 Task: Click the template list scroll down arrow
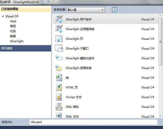tap(160, 116)
